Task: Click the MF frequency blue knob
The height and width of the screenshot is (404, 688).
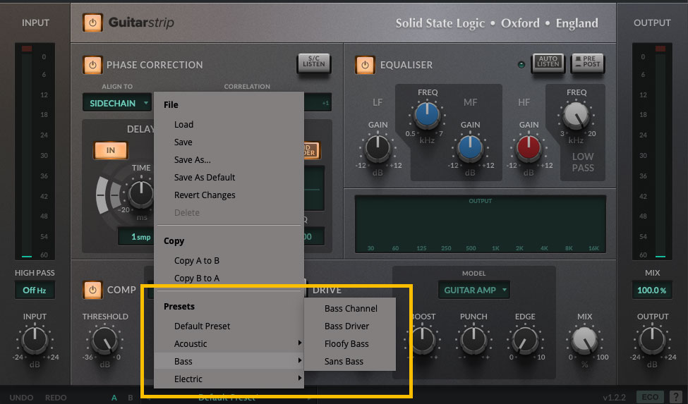Action: 427,115
